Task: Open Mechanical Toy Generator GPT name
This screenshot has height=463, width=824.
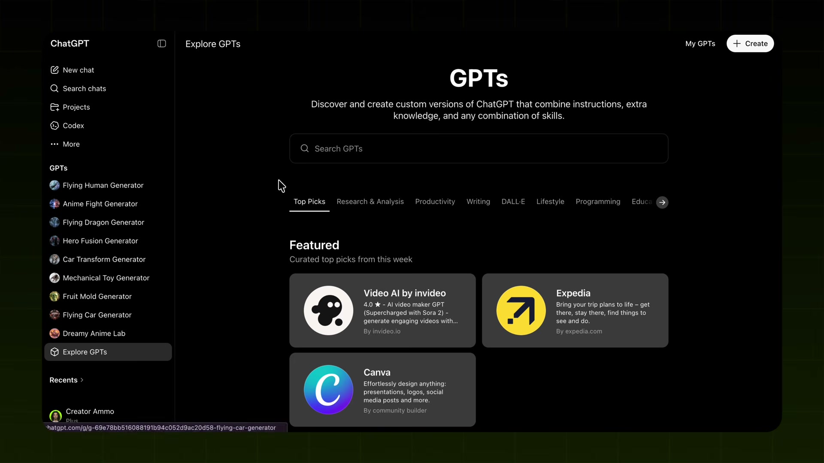Action: (106, 278)
